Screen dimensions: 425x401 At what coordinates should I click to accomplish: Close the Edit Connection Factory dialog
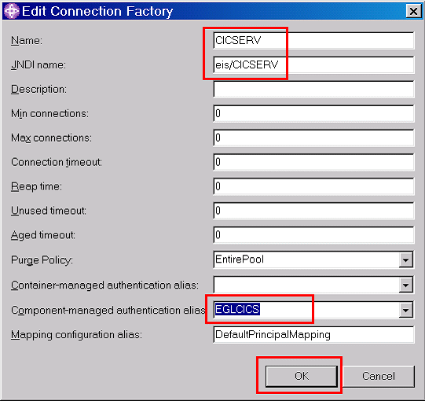click(x=413, y=11)
